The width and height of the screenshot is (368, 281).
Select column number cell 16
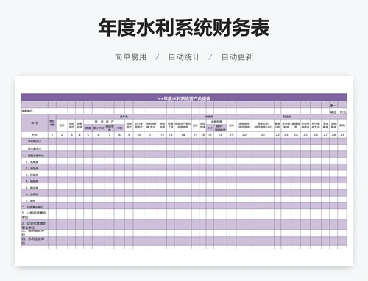[202, 135]
